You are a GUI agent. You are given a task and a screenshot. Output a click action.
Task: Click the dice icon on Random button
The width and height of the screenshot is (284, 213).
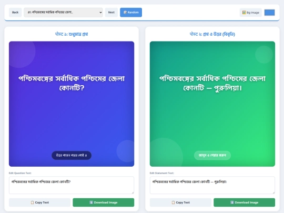(x=125, y=12)
